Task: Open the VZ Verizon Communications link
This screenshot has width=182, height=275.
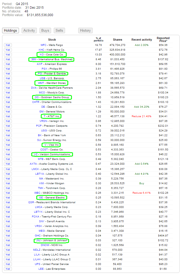Action: click(x=36, y=154)
